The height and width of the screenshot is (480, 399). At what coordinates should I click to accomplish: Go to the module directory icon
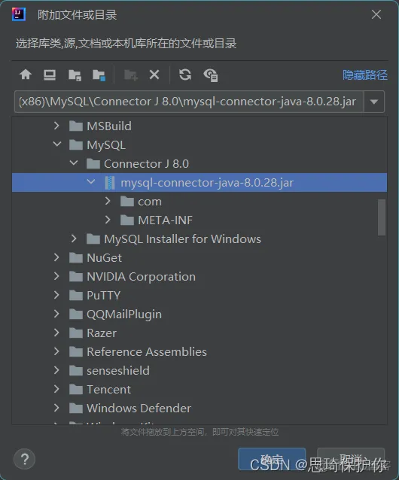[99, 75]
